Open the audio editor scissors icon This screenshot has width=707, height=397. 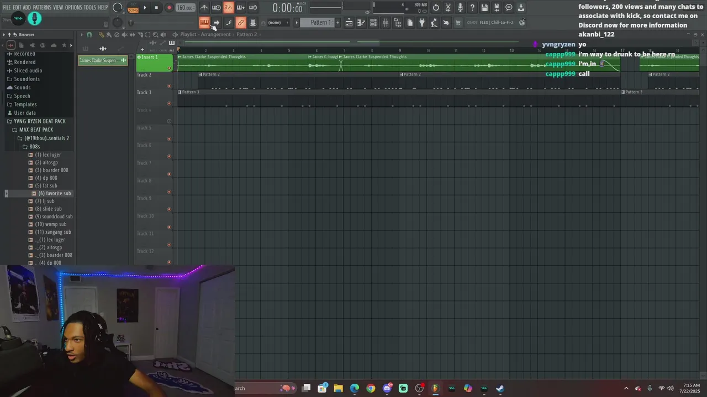448,8
